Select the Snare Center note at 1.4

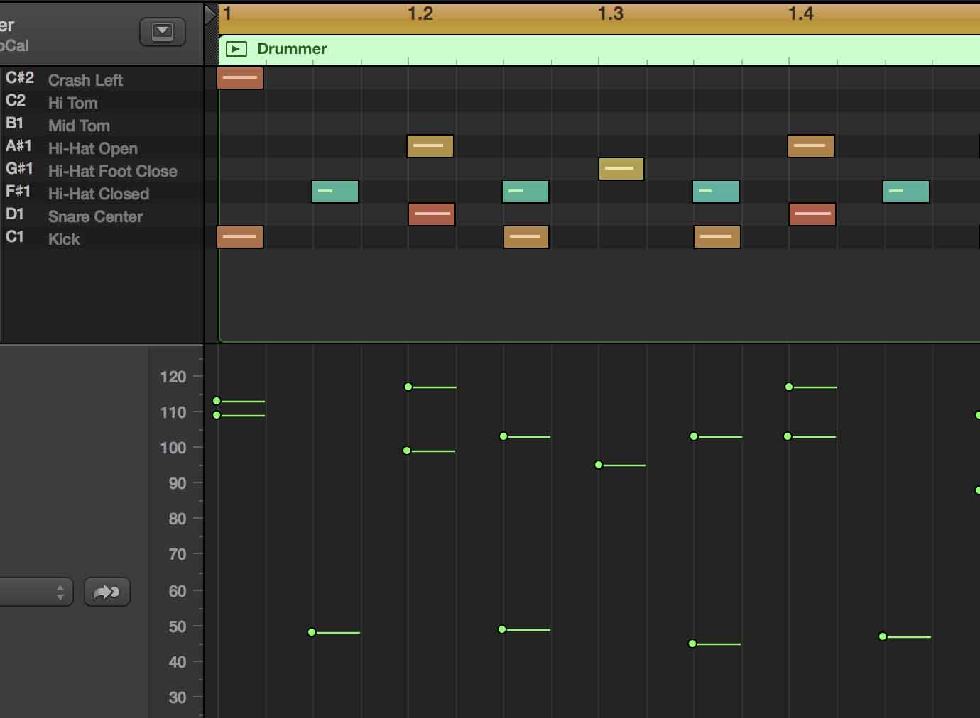pyautogui.click(x=812, y=214)
